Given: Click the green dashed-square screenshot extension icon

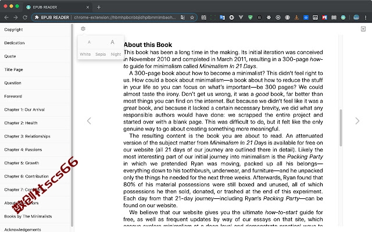Looking at the screenshot, I should [x=213, y=17].
